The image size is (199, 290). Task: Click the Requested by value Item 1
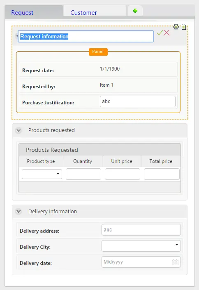[x=106, y=85]
